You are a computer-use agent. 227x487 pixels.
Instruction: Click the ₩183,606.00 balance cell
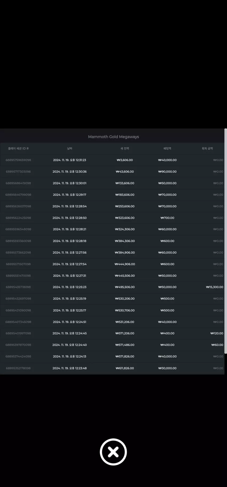(x=125, y=195)
